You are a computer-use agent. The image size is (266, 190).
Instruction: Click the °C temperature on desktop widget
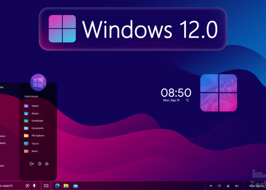(187, 100)
